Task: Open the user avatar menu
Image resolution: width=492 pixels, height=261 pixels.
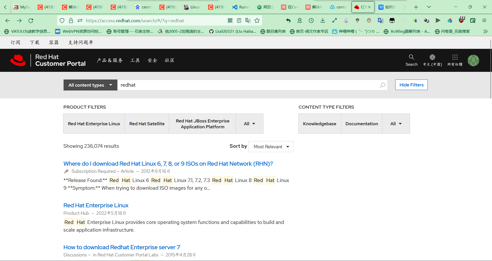Action: coord(473,61)
